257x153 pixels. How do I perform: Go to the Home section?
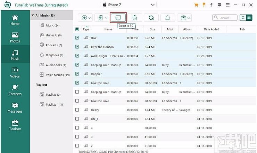click(x=15, y=20)
